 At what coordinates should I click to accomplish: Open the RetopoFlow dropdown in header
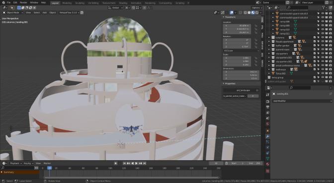69,12
